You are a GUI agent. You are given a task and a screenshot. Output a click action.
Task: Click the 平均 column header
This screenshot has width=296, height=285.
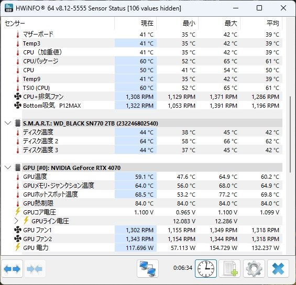tap(261, 24)
